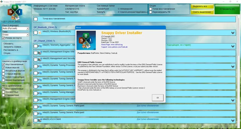Open the www.sdi-tool.org home page link
This screenshot has width=241, height=129.
117,44
